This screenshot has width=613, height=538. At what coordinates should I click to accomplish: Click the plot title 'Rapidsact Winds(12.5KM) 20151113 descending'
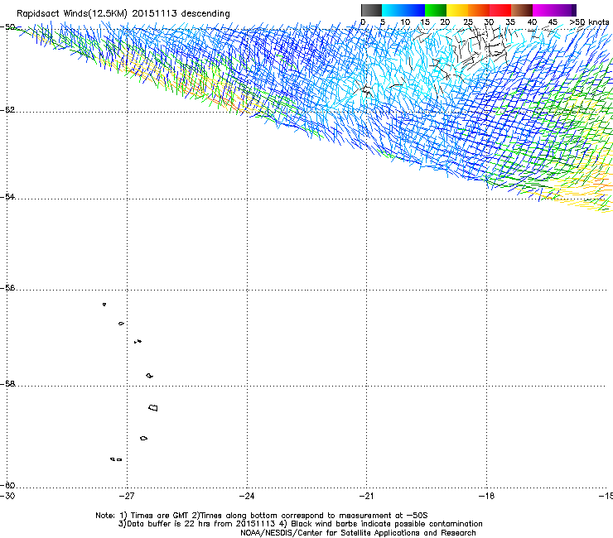click(x=123, y=13)
